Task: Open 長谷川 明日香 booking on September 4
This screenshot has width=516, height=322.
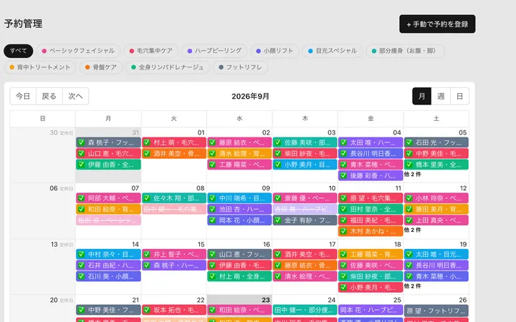Action: tap(371, 153)
